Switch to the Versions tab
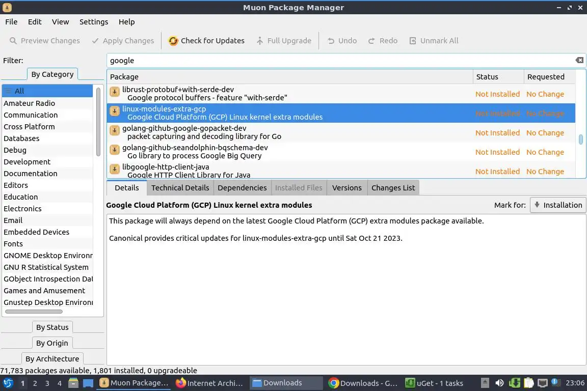The image size is (587, 391). pyautogui.click(x=346, y=188)
